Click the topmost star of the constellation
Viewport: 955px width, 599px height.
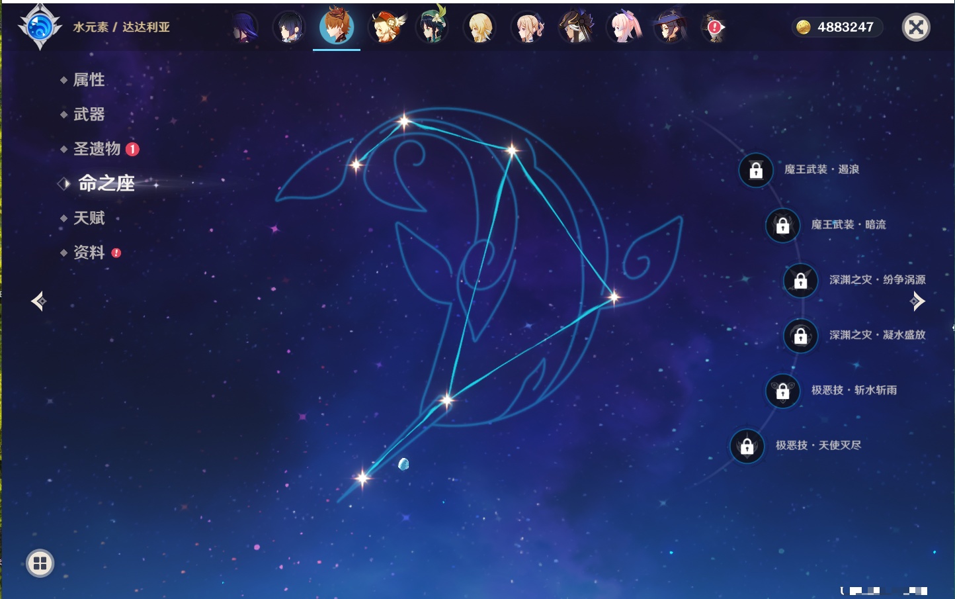tap(404, 120)
